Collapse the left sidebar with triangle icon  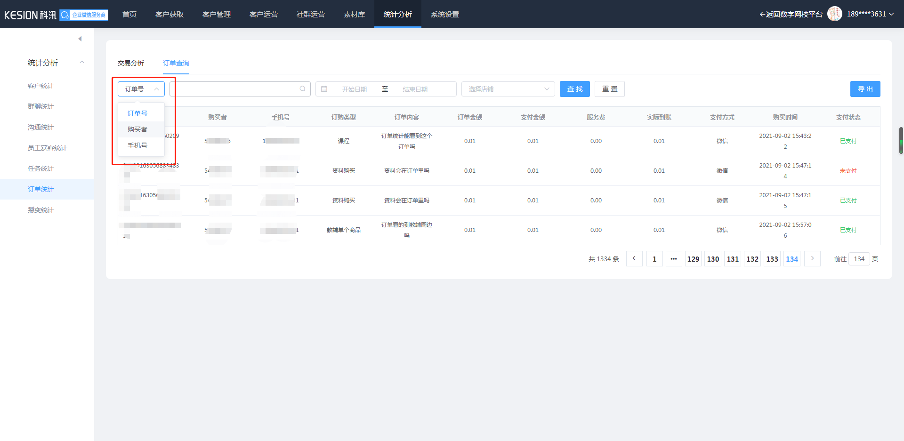click(80, 39)
